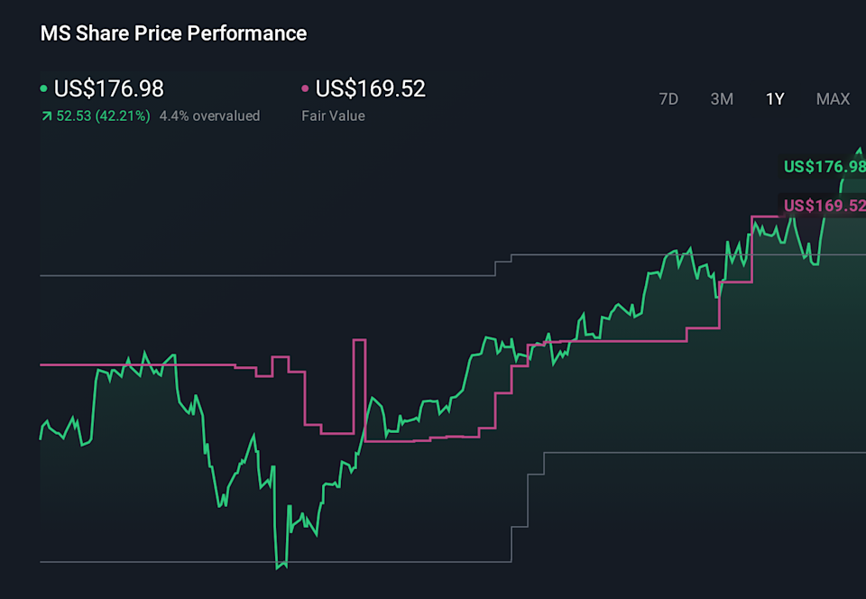Click the US$176.98 share price heading

click(109, 89)
